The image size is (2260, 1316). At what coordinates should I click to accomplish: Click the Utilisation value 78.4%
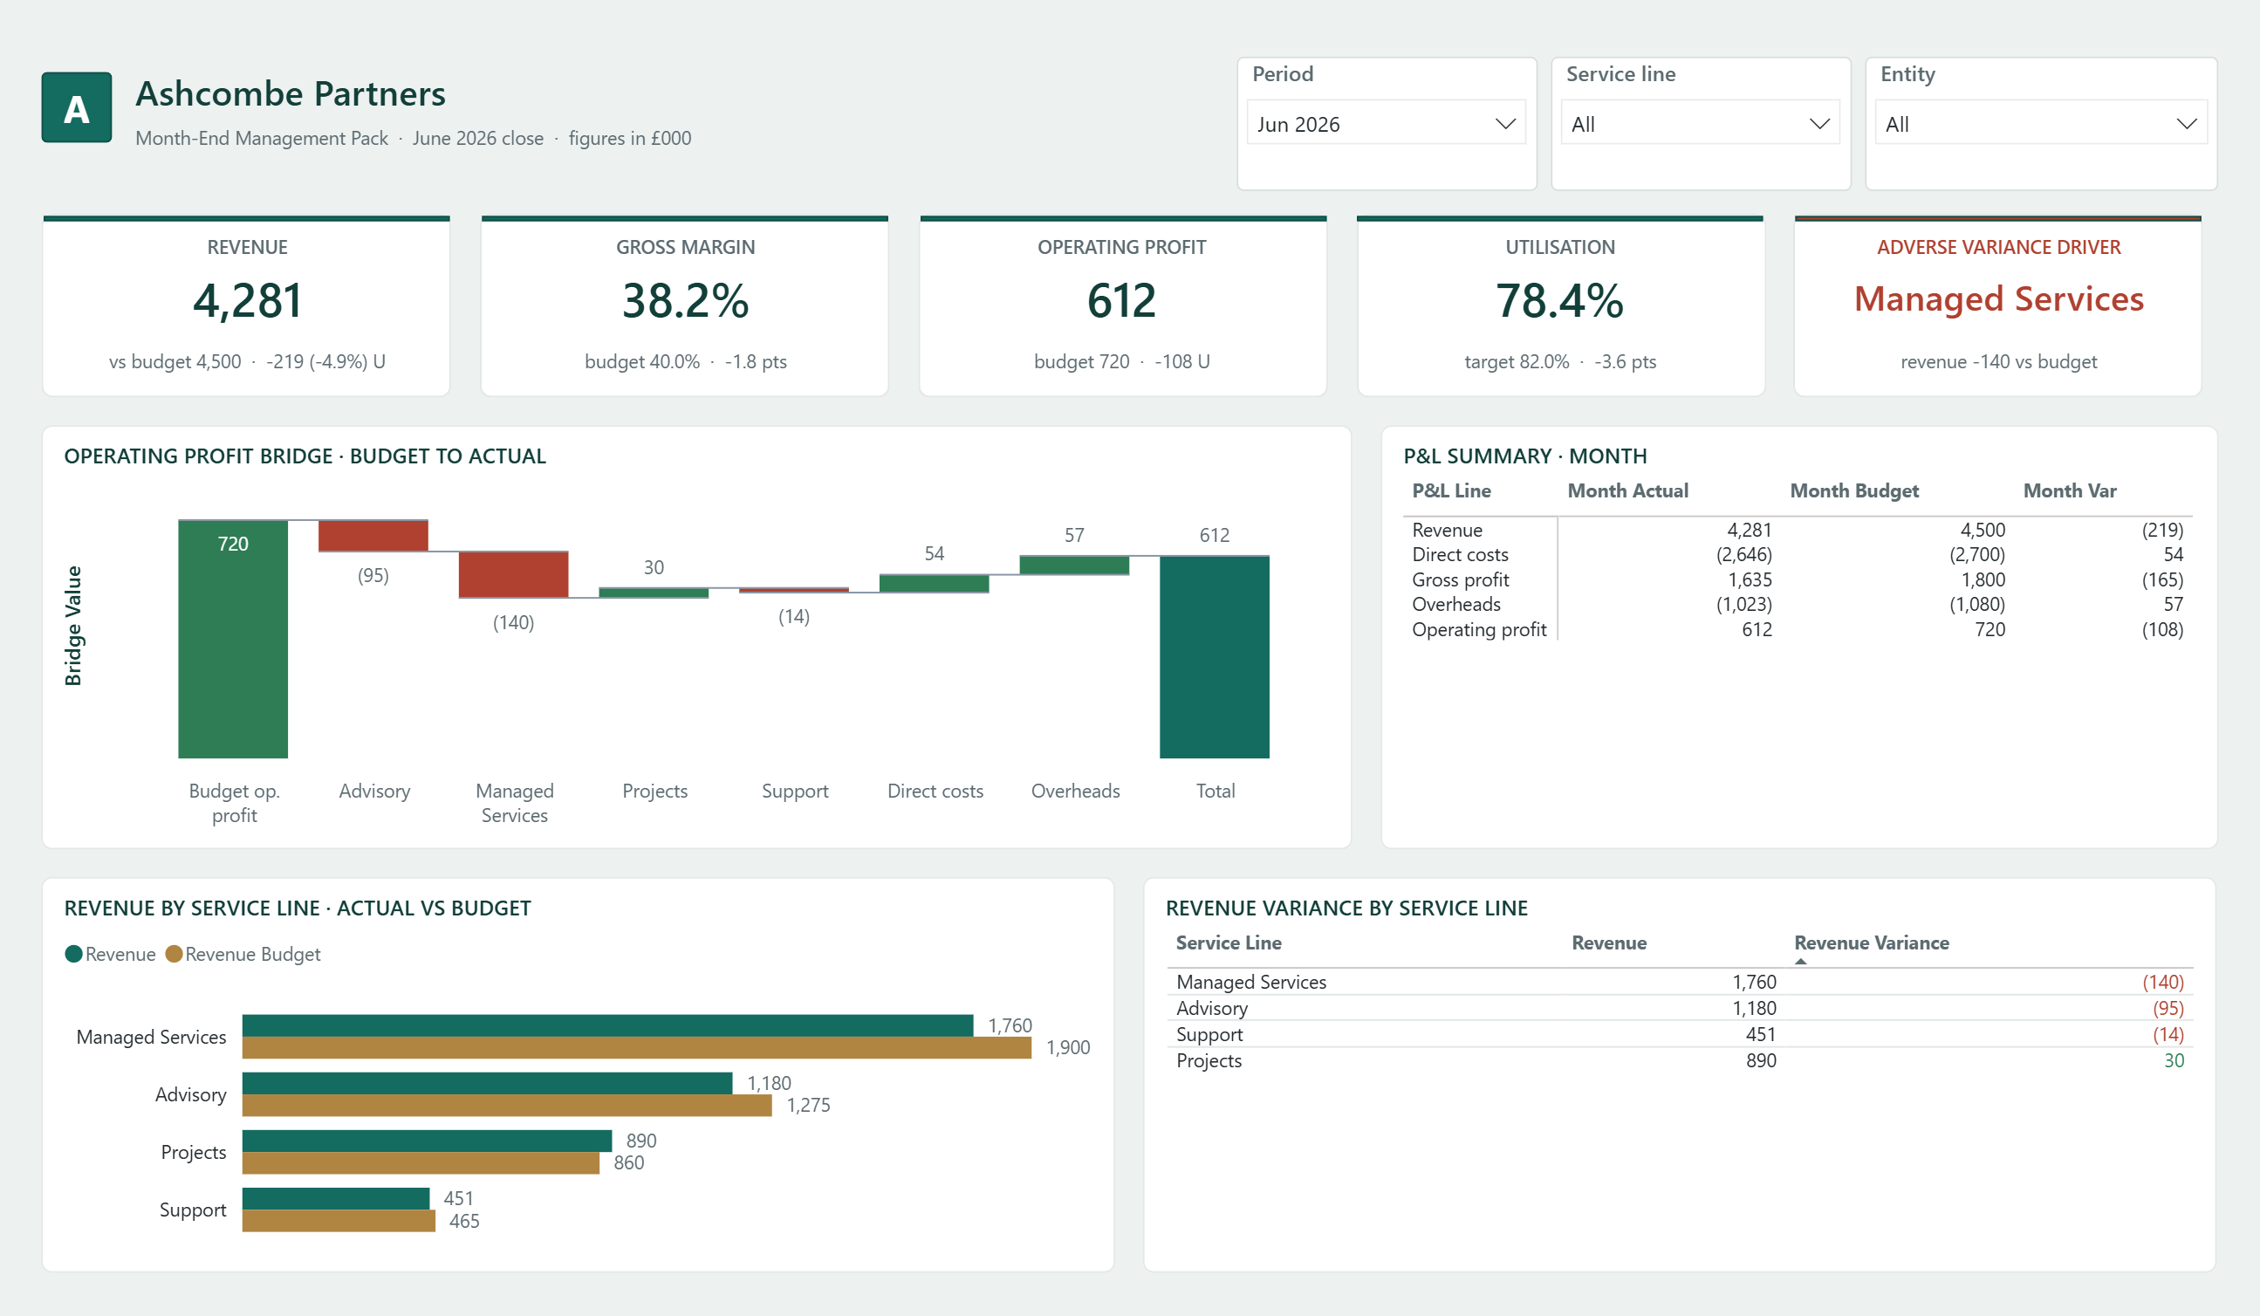[x=1559, y=300]
